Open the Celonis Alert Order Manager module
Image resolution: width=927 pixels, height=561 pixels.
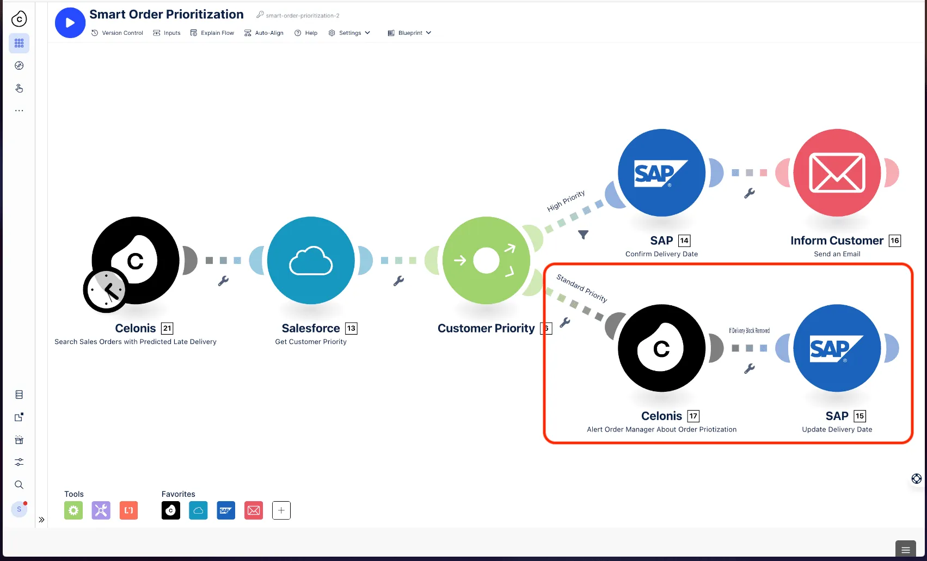661,348
